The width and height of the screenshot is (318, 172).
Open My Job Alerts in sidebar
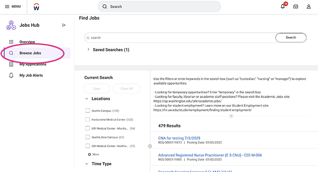click(x=31, y=75)
